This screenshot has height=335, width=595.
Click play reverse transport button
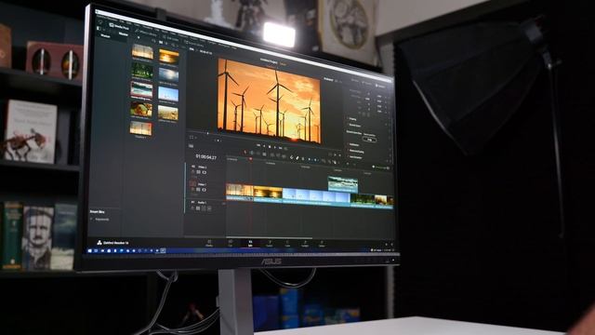point(264,146)
